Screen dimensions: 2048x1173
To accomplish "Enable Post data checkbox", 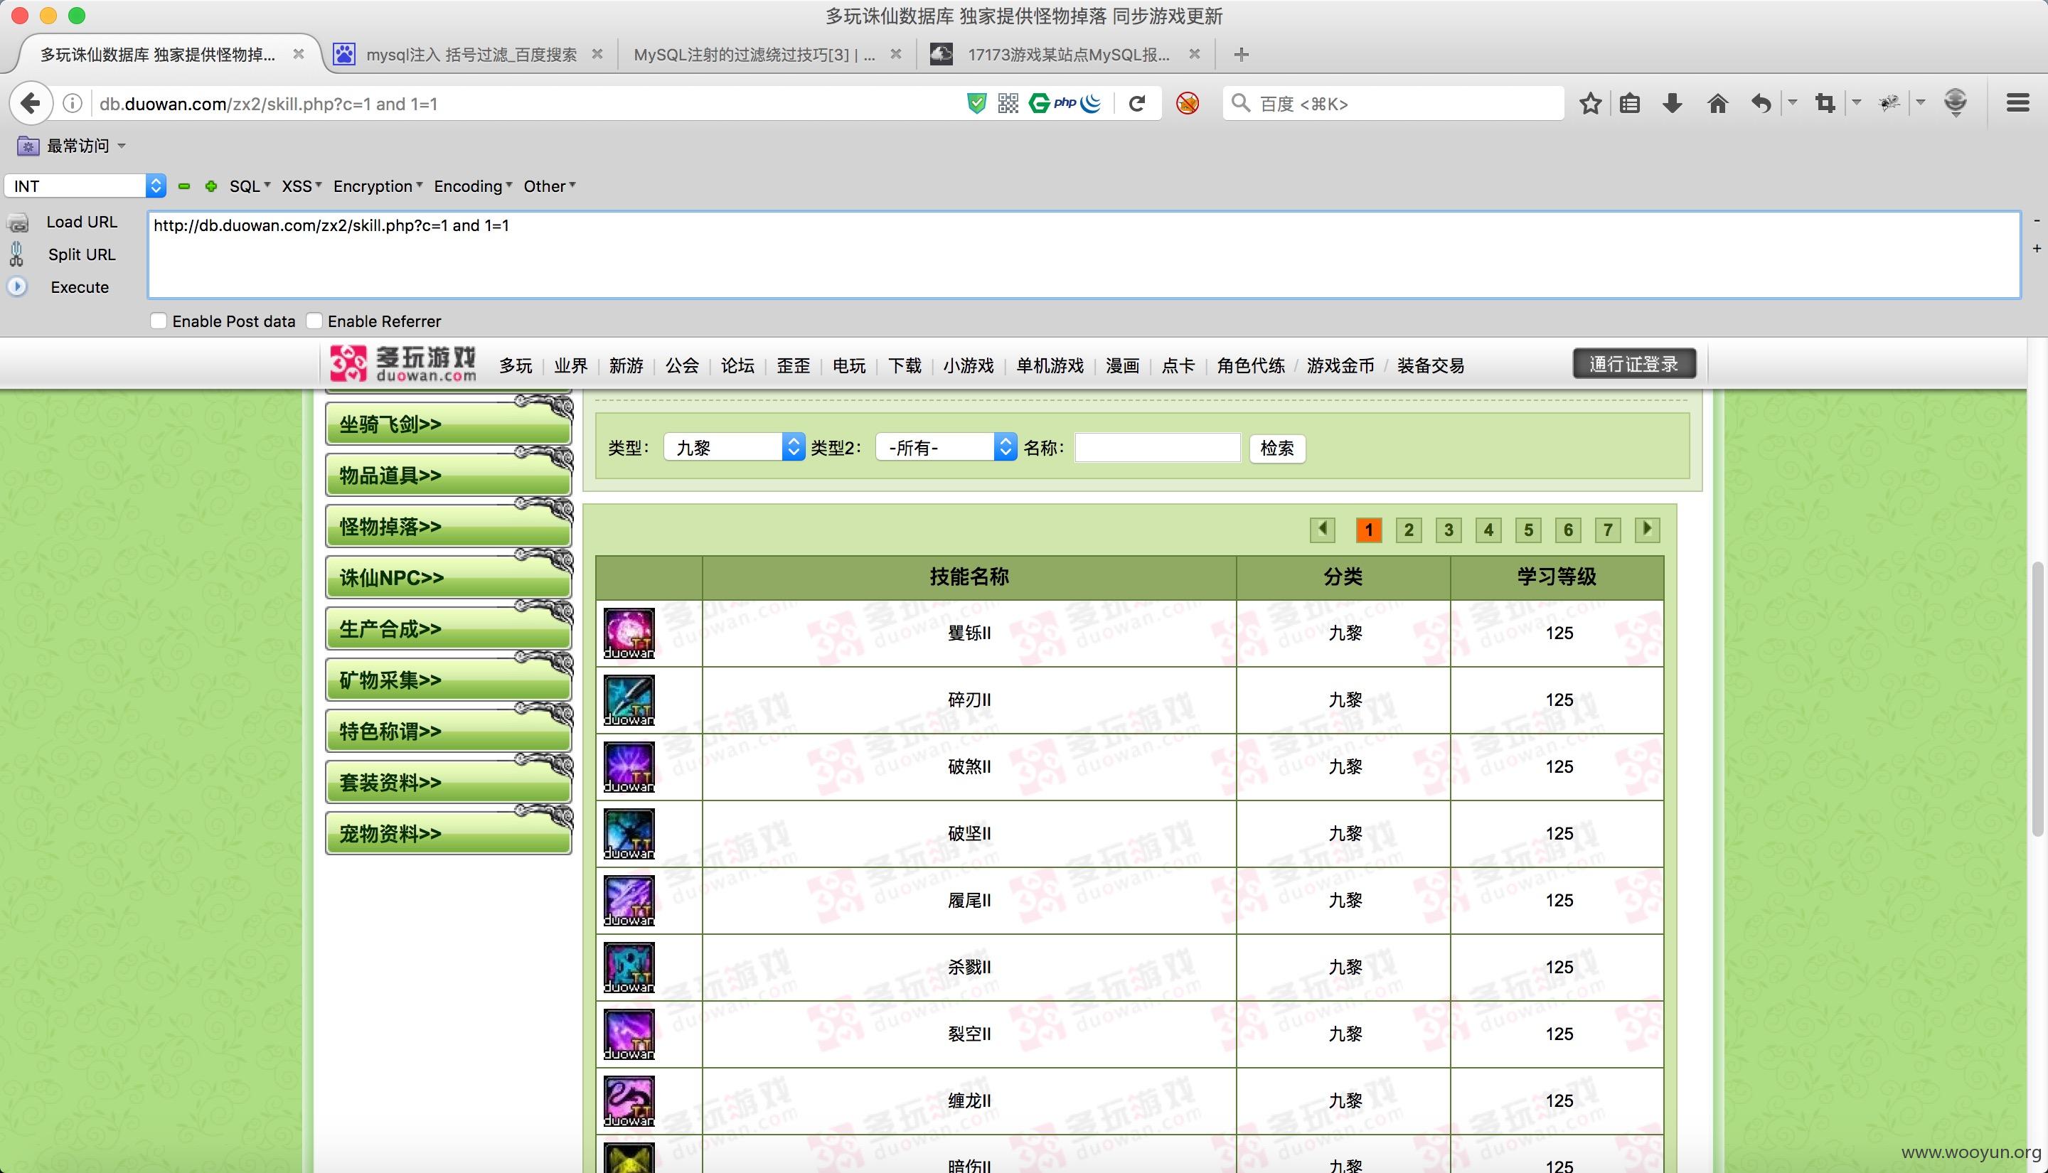I will pyautogui.click(x=158, y=321).
